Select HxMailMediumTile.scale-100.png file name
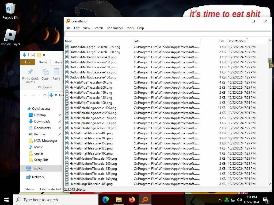The height and width of the screenshot is (205, 274). [x=93, y=179]
